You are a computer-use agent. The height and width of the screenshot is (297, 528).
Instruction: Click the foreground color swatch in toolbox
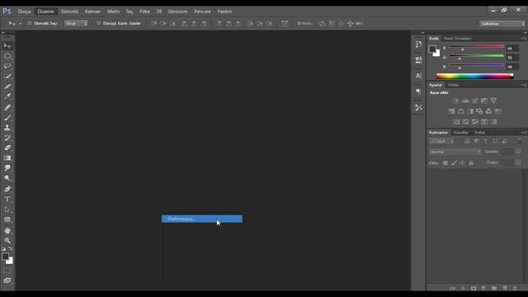tap(5, 257)
